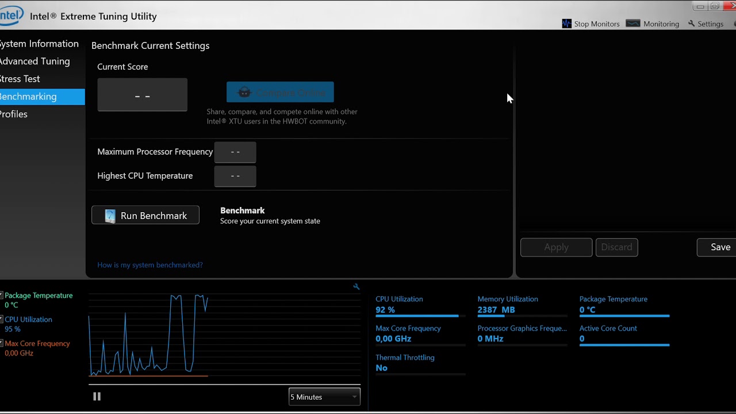Click the CPU Utilization progress bar
This screenshot has height=414, width=736.
coord(420,316)
